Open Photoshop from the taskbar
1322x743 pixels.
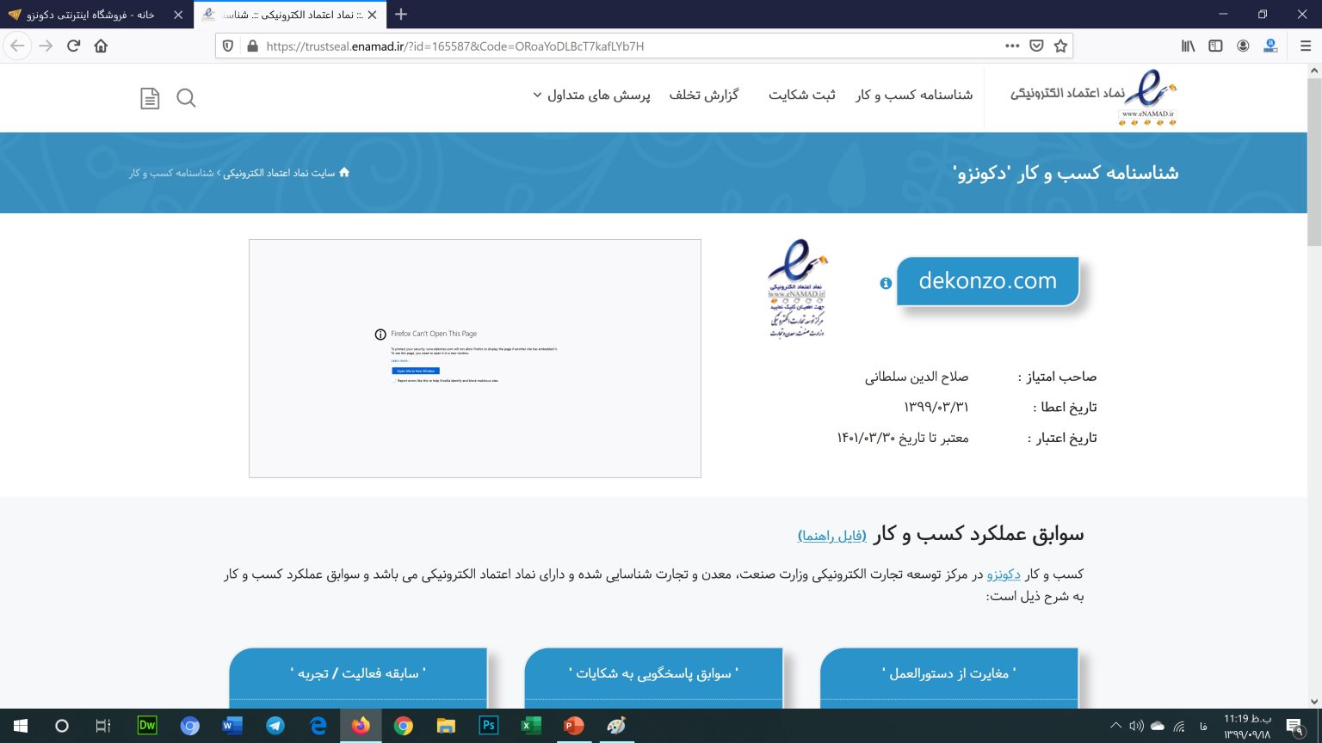coord(488,726)
